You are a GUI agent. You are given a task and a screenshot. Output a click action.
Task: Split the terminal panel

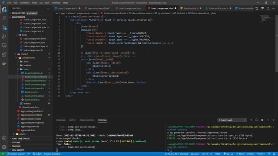pos(257,120)
